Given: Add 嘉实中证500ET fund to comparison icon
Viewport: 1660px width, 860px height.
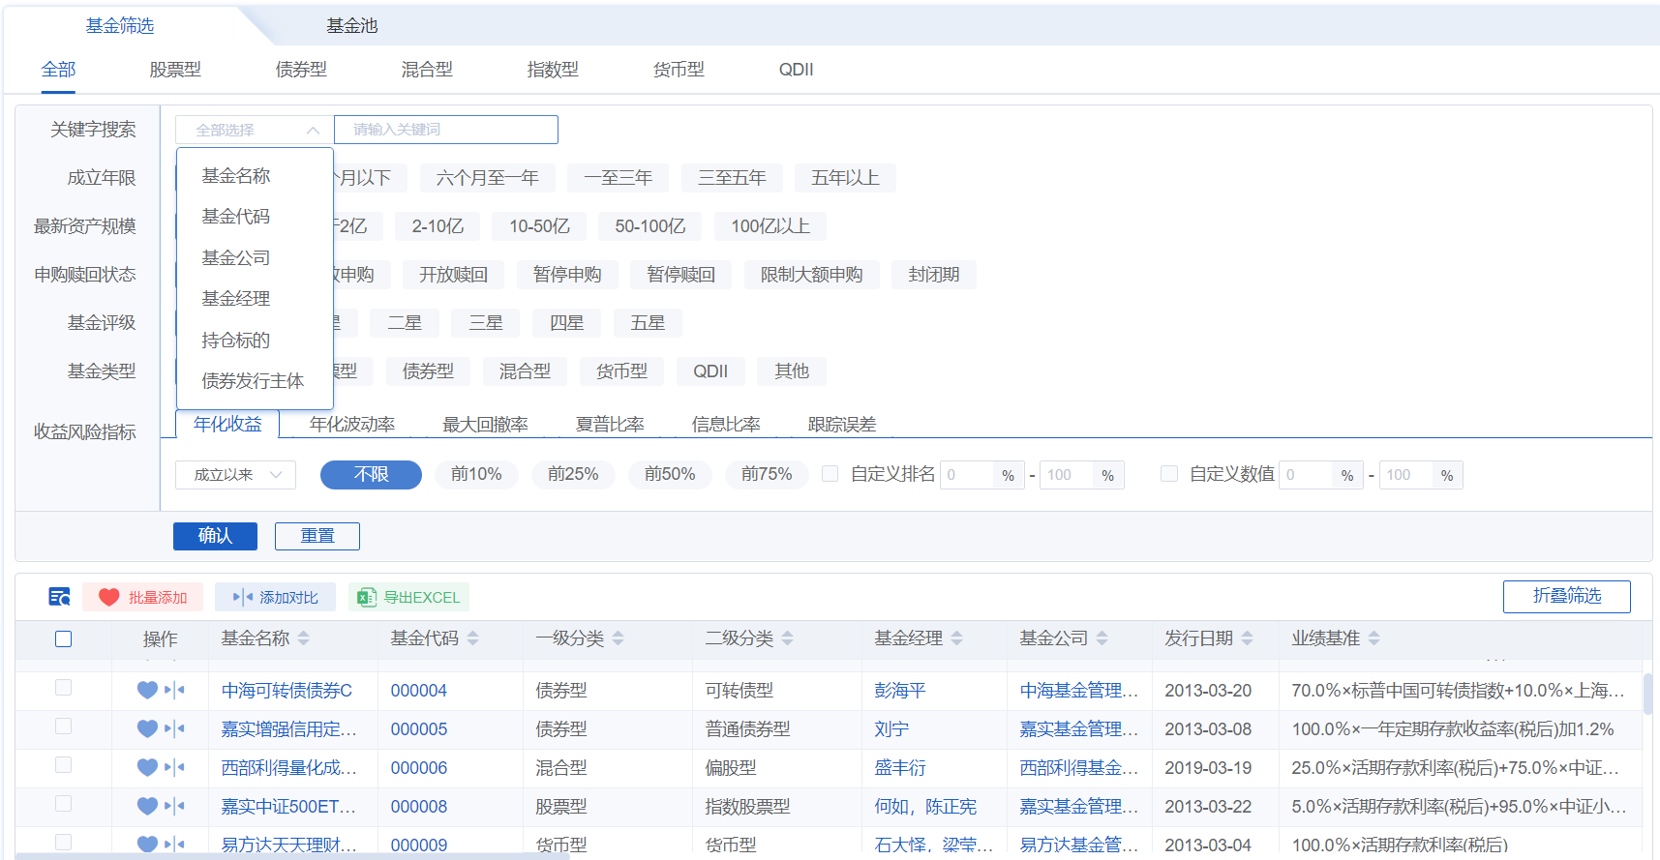Looking at the screenshot, I should (174, 806).
